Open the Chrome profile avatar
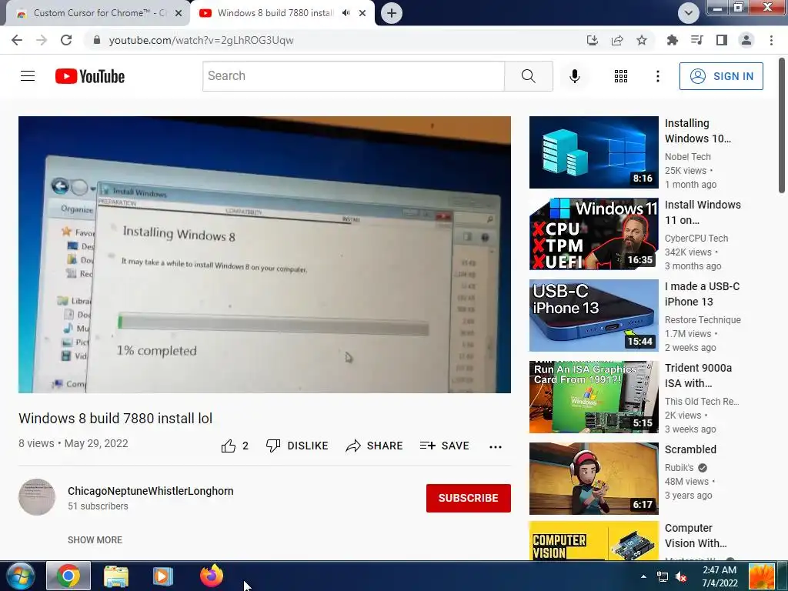 pyautogui.click(x=746, y=40)
